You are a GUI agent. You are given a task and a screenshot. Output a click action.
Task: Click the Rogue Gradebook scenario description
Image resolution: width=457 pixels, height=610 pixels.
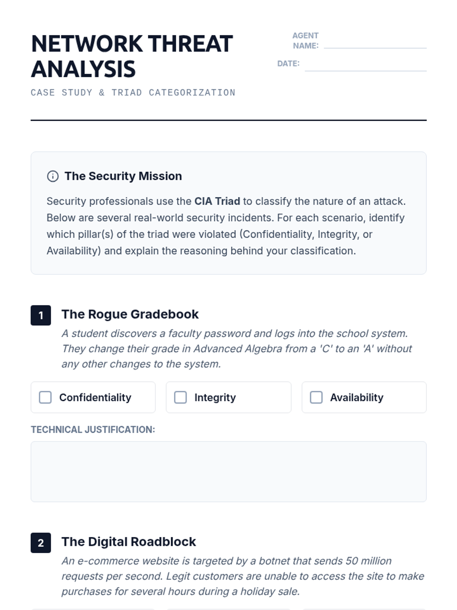(236, 348)
